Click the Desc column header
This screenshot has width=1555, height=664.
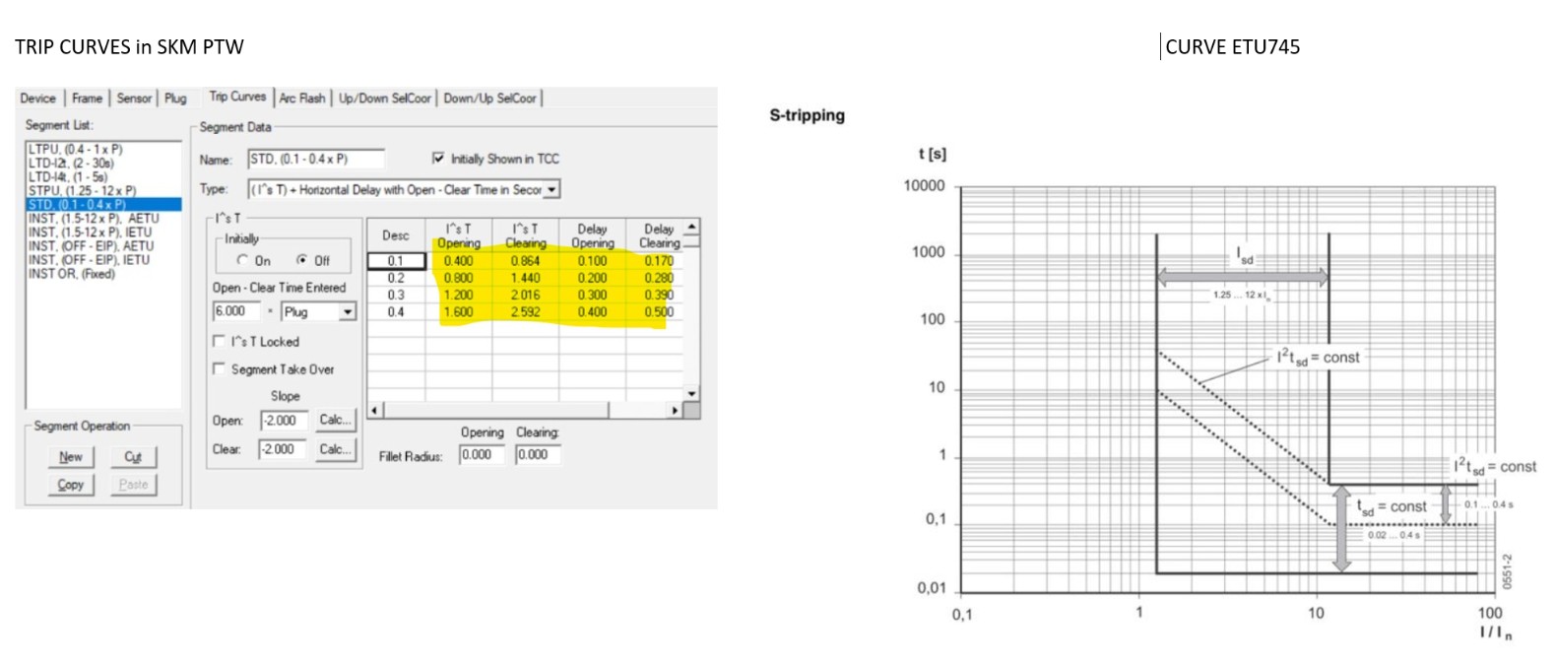click(396, 235)
